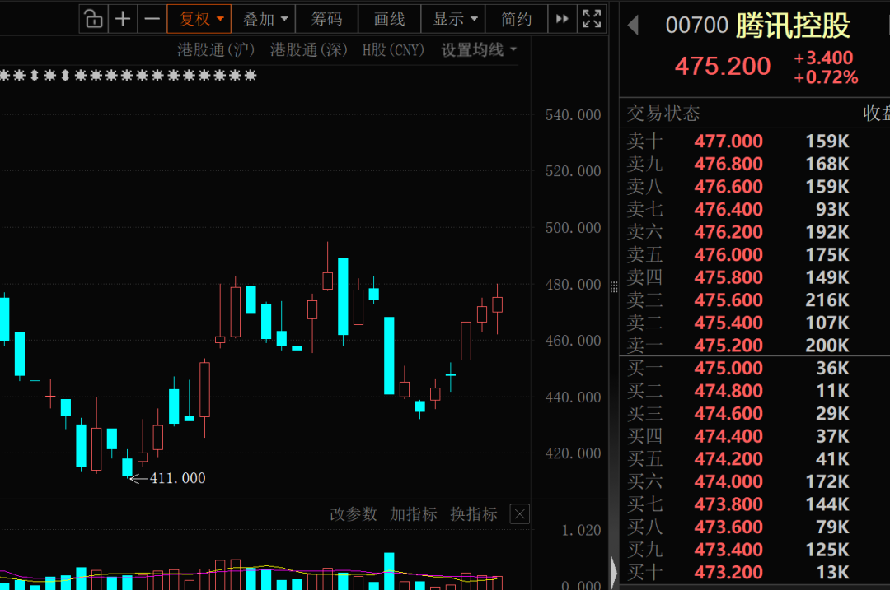Click the 简约 toolbar button
890x590 pixels.
pos(517,19)
